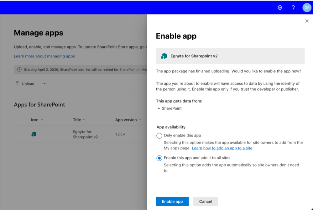Open the ellipsis menu next to Upload
The height and width of the screenshot is (210, 313).
pos(44,83)
